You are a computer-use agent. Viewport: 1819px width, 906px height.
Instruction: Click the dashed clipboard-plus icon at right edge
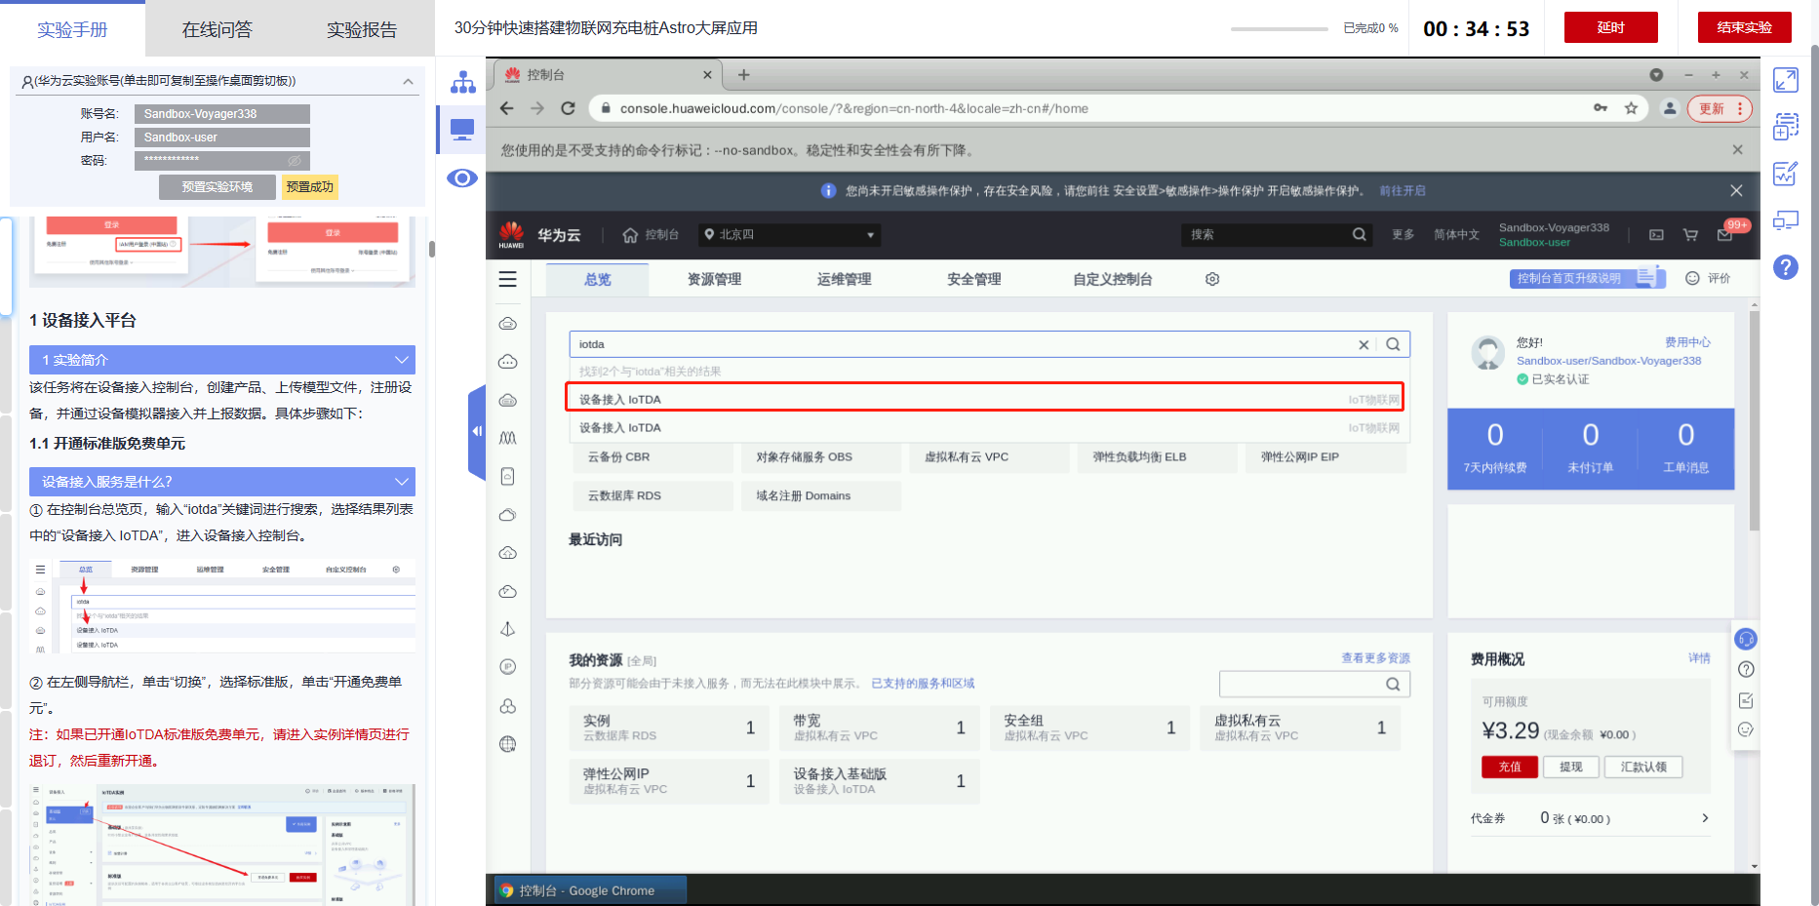pos(1786,127)
